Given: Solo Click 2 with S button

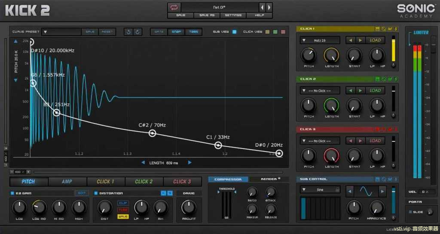Looking at the screenshot, I should click(x=396, y=79).
